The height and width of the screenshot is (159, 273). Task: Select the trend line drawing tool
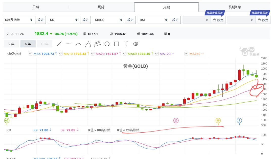coord(59,44)
